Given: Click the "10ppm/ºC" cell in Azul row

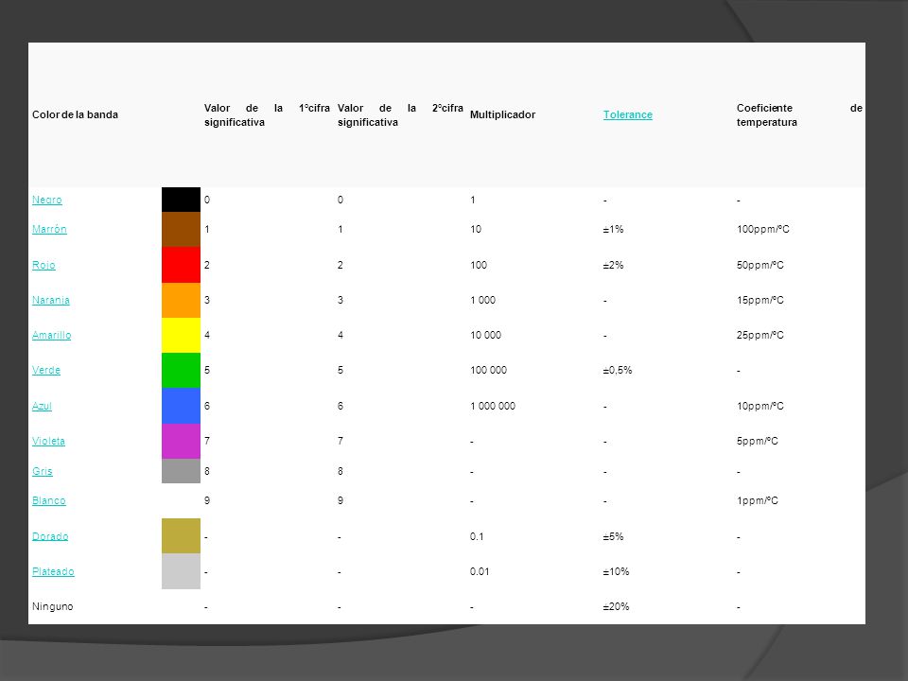Looking at the screenshot, I should pos(760,406).
